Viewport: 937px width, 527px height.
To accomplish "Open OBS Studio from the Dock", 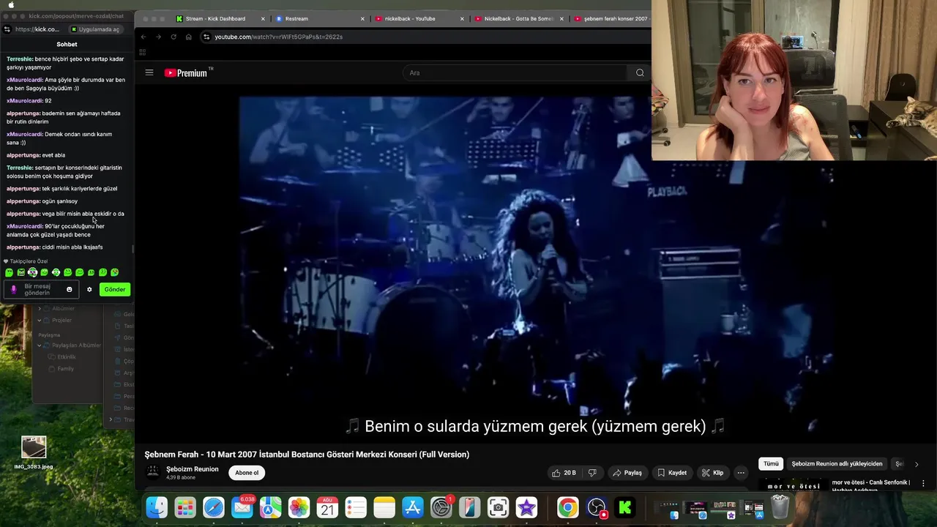I will (597, 507).
